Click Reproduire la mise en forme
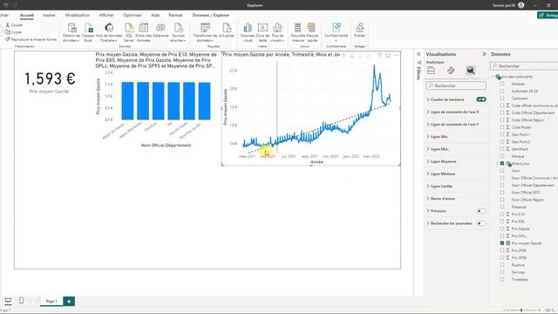This screenshot has width=558, height=314. [x=31, y=39]
